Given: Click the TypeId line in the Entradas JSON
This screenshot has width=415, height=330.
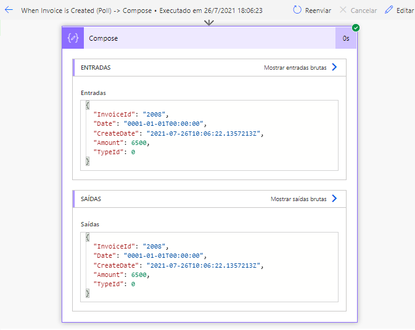Looking at the screenshot, I should coord(114,152).
